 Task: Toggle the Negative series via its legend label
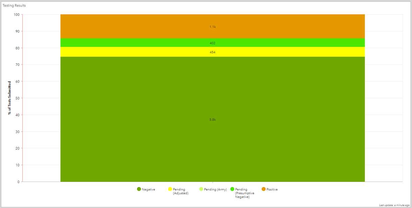[148, 189]
